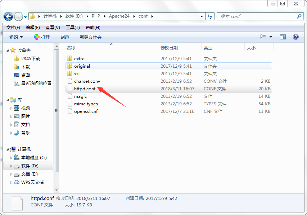Click the mime.types file icon
The height and width of the screenshot is (215, 307).
(x=70, y=104)
